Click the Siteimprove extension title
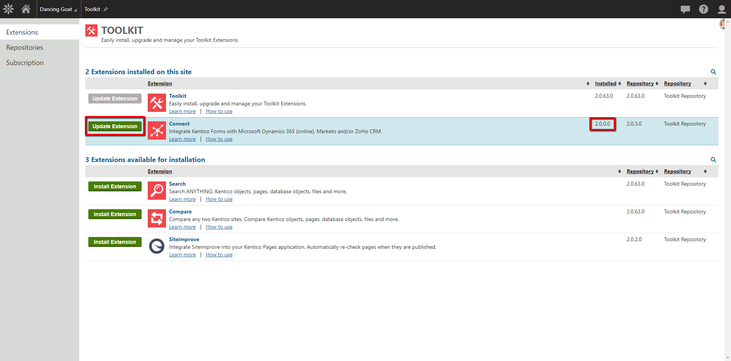Screen dimensions: 731x361 pos(184,239)
